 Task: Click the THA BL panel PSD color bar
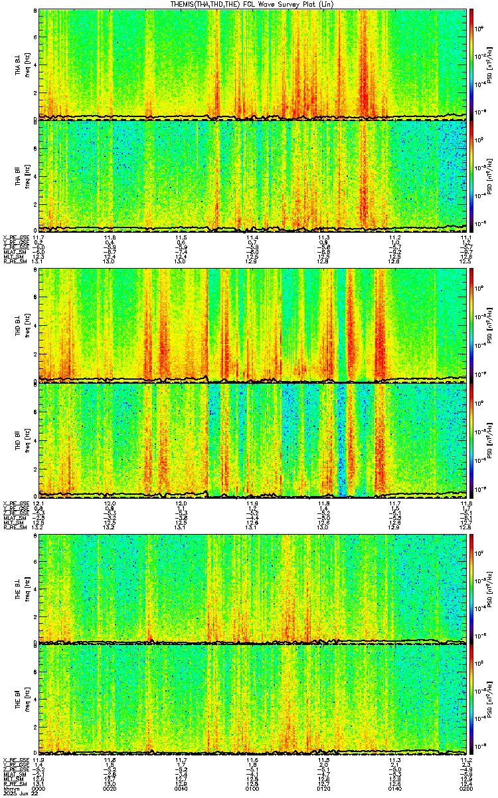point(471,65)
